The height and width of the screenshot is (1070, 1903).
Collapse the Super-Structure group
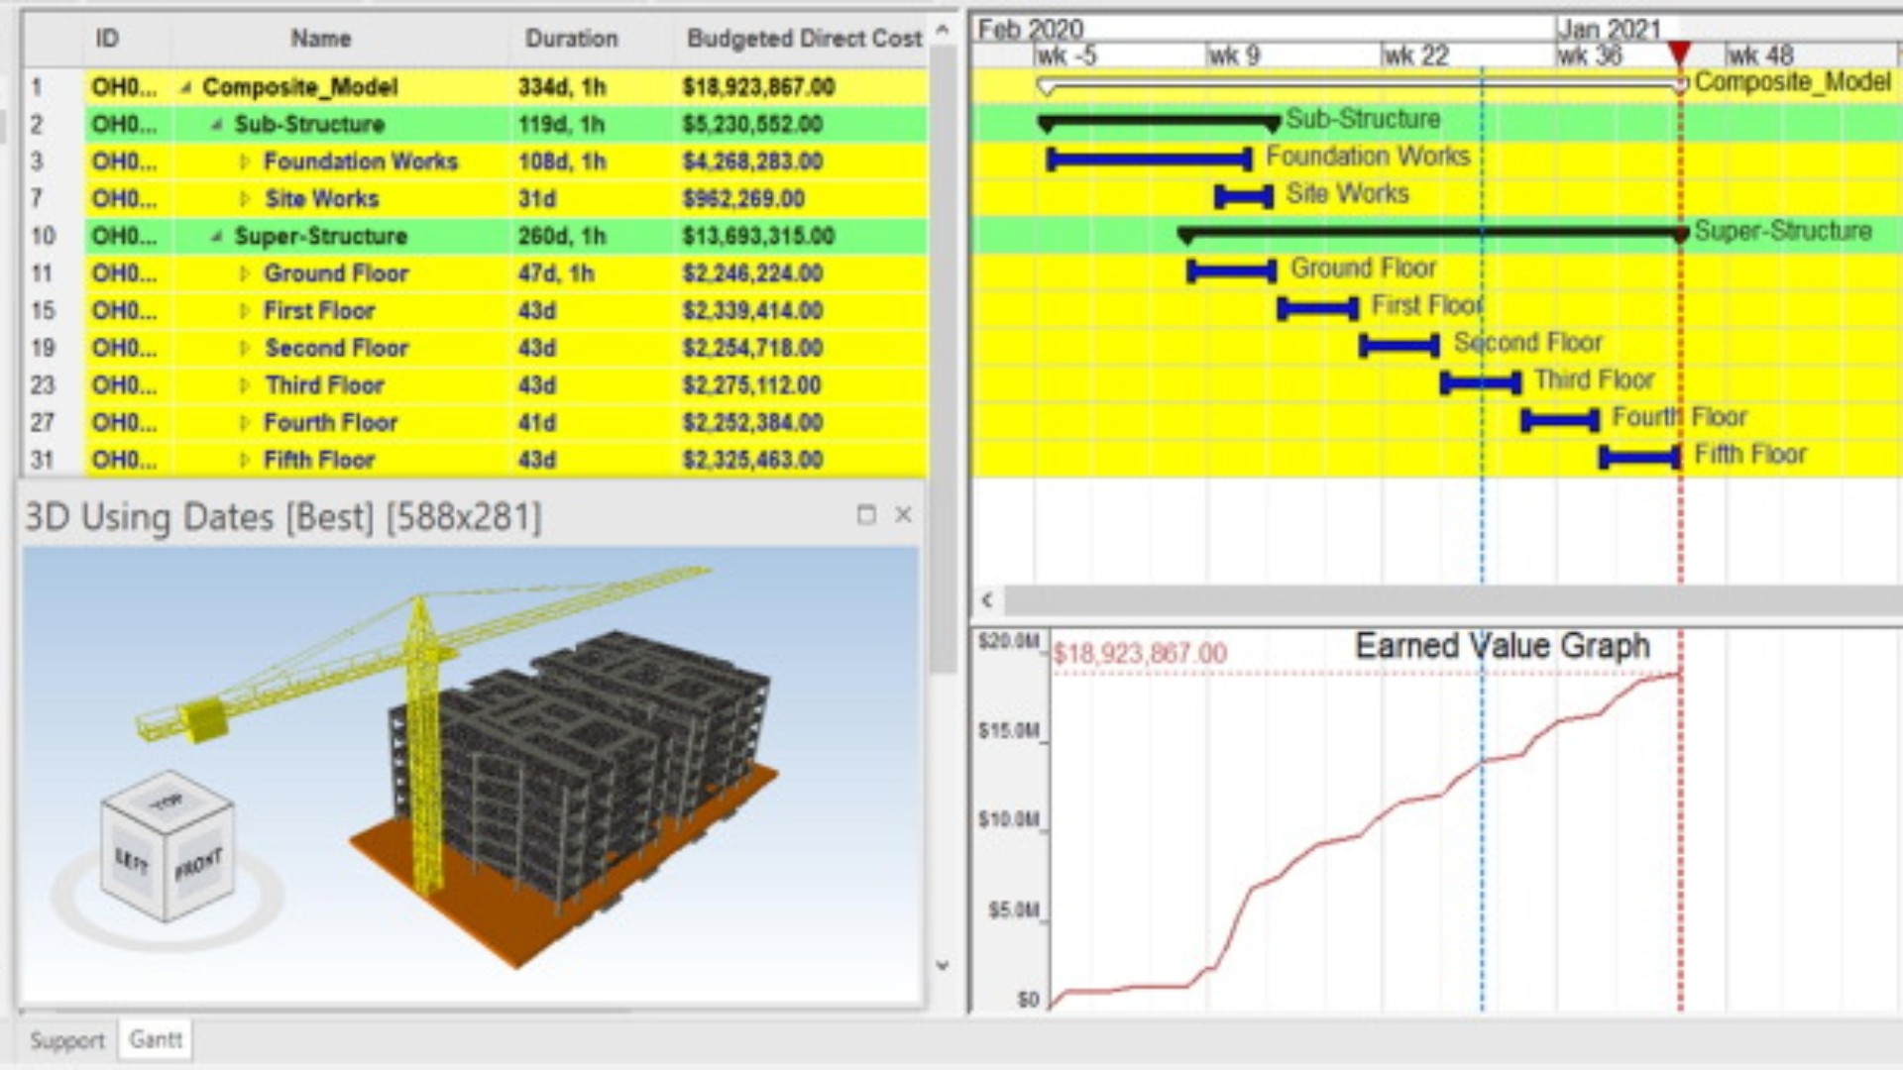(216, 237)
